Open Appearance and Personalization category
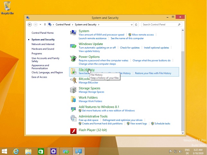 tap(40, 67)
